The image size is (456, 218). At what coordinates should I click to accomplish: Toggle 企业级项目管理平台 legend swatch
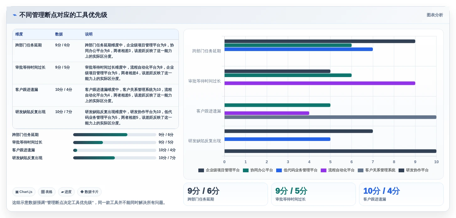tap(201, 170)
